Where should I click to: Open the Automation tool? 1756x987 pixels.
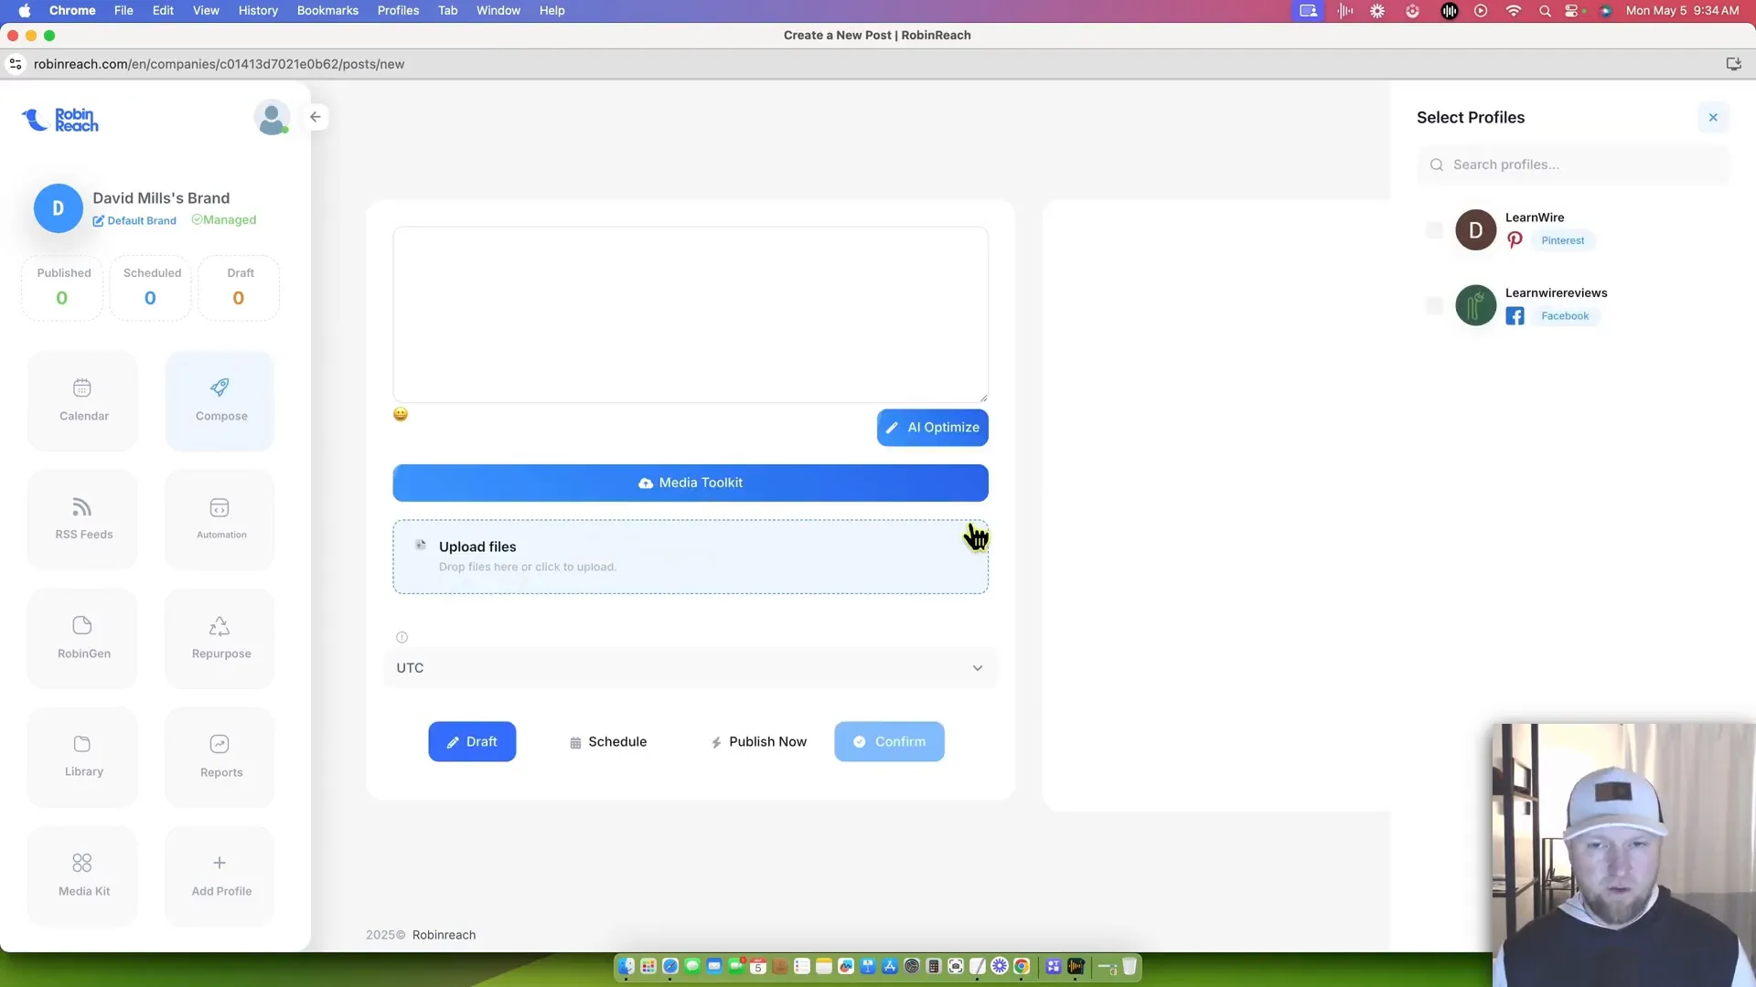(x=220, y=518)
